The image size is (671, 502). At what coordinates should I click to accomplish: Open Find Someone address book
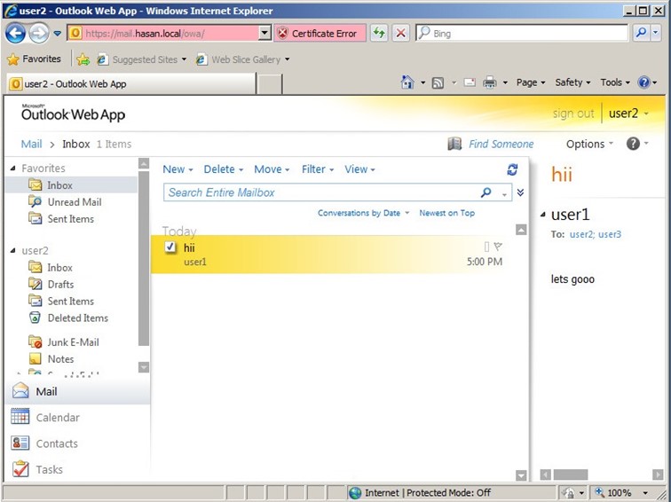point(492,144)
